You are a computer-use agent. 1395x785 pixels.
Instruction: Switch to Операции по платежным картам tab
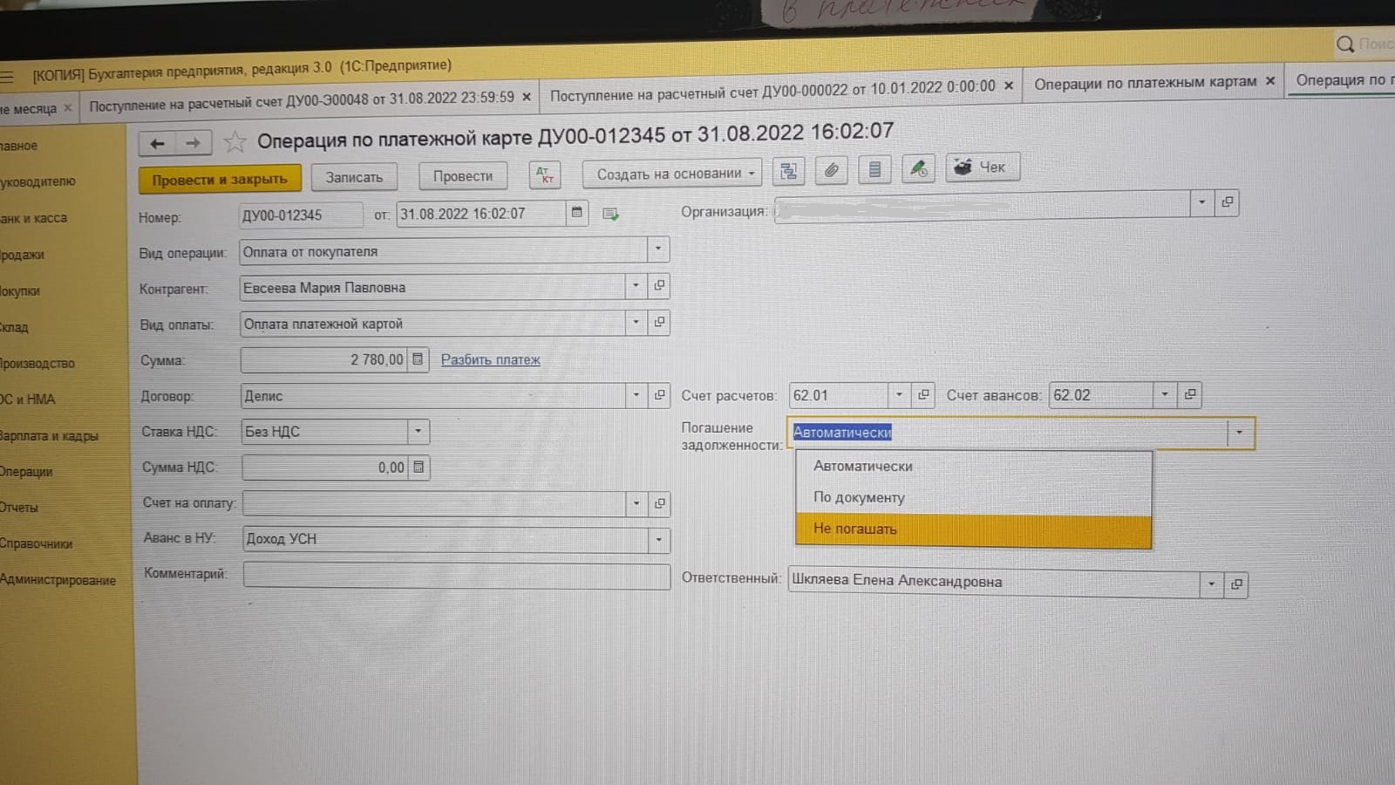click(1145, 83)
